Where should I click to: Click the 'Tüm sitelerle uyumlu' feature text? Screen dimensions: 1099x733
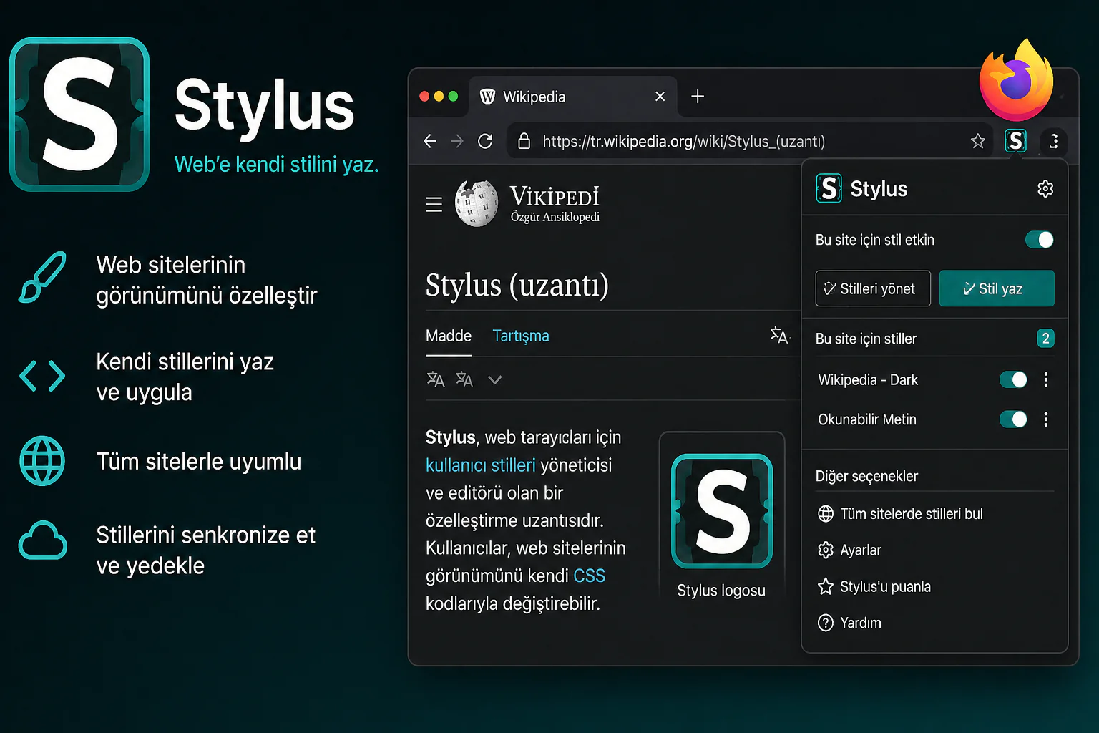pos(199,462)
